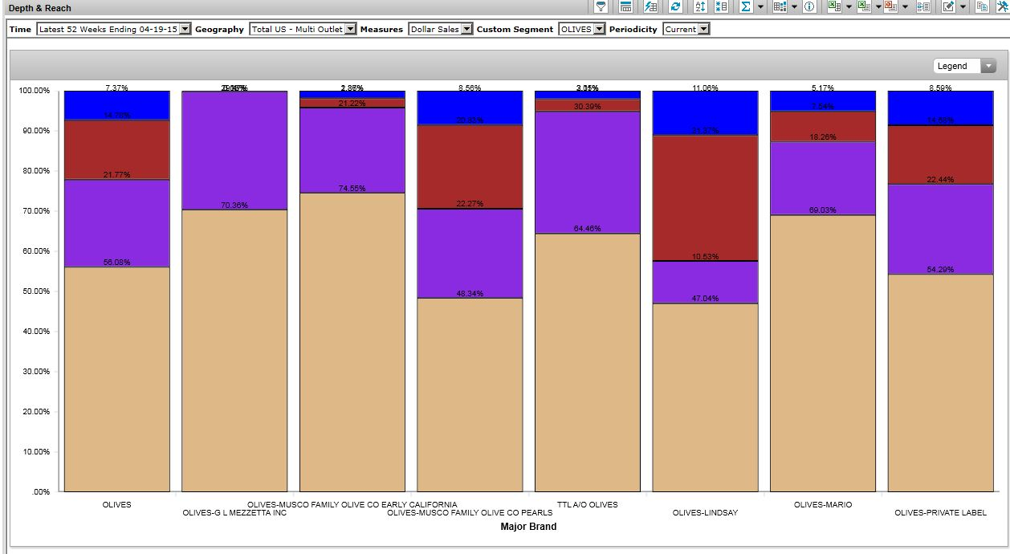Viewport: 1010px width, 554px height.
Task: Open the arrow next to the grid layout icon
Action: (794, 7)
